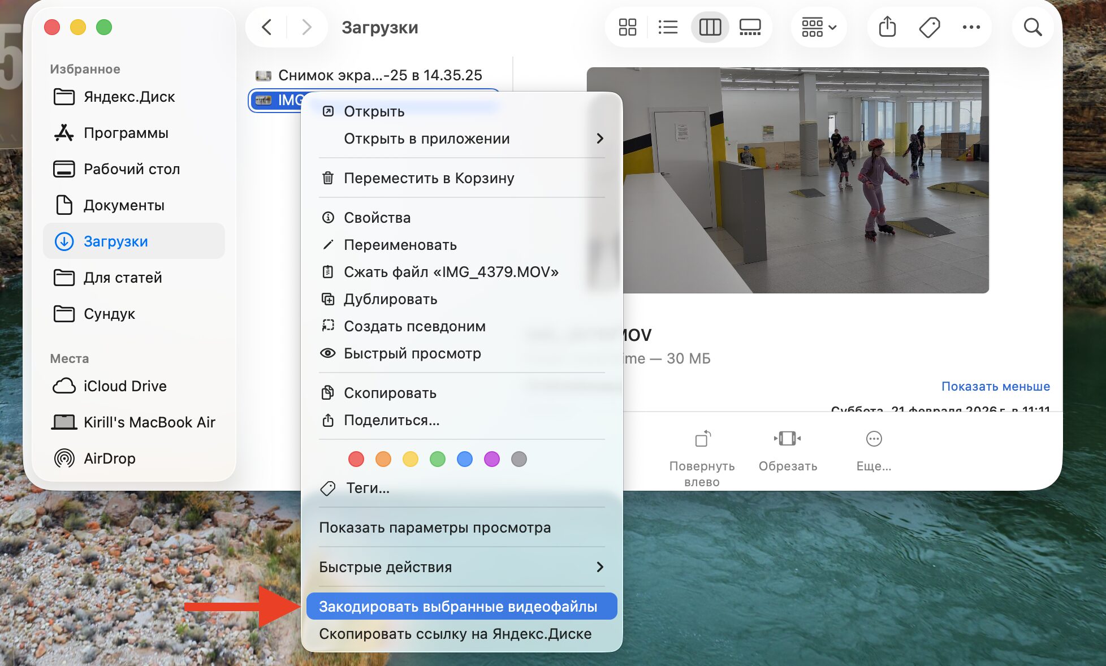
Task: Switch to gallery view in toolbar
Action: click(750, 27)
